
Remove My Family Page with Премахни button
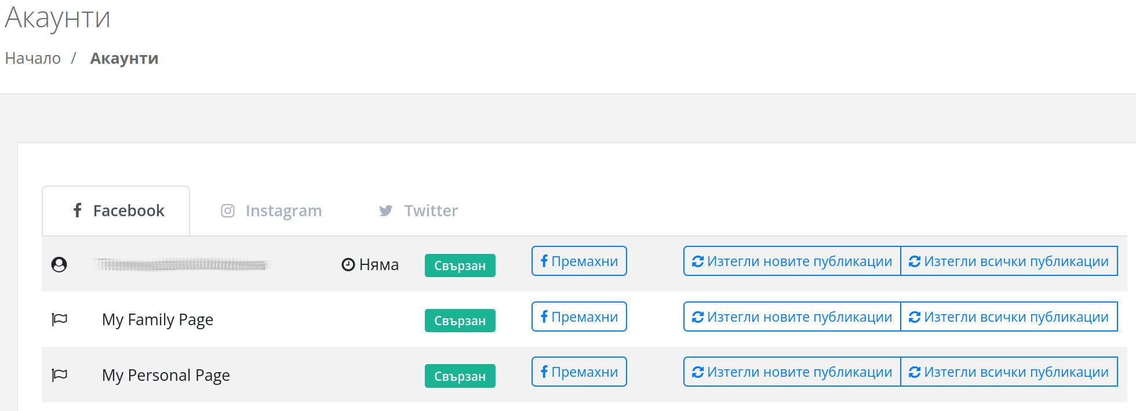click(579, 317)
